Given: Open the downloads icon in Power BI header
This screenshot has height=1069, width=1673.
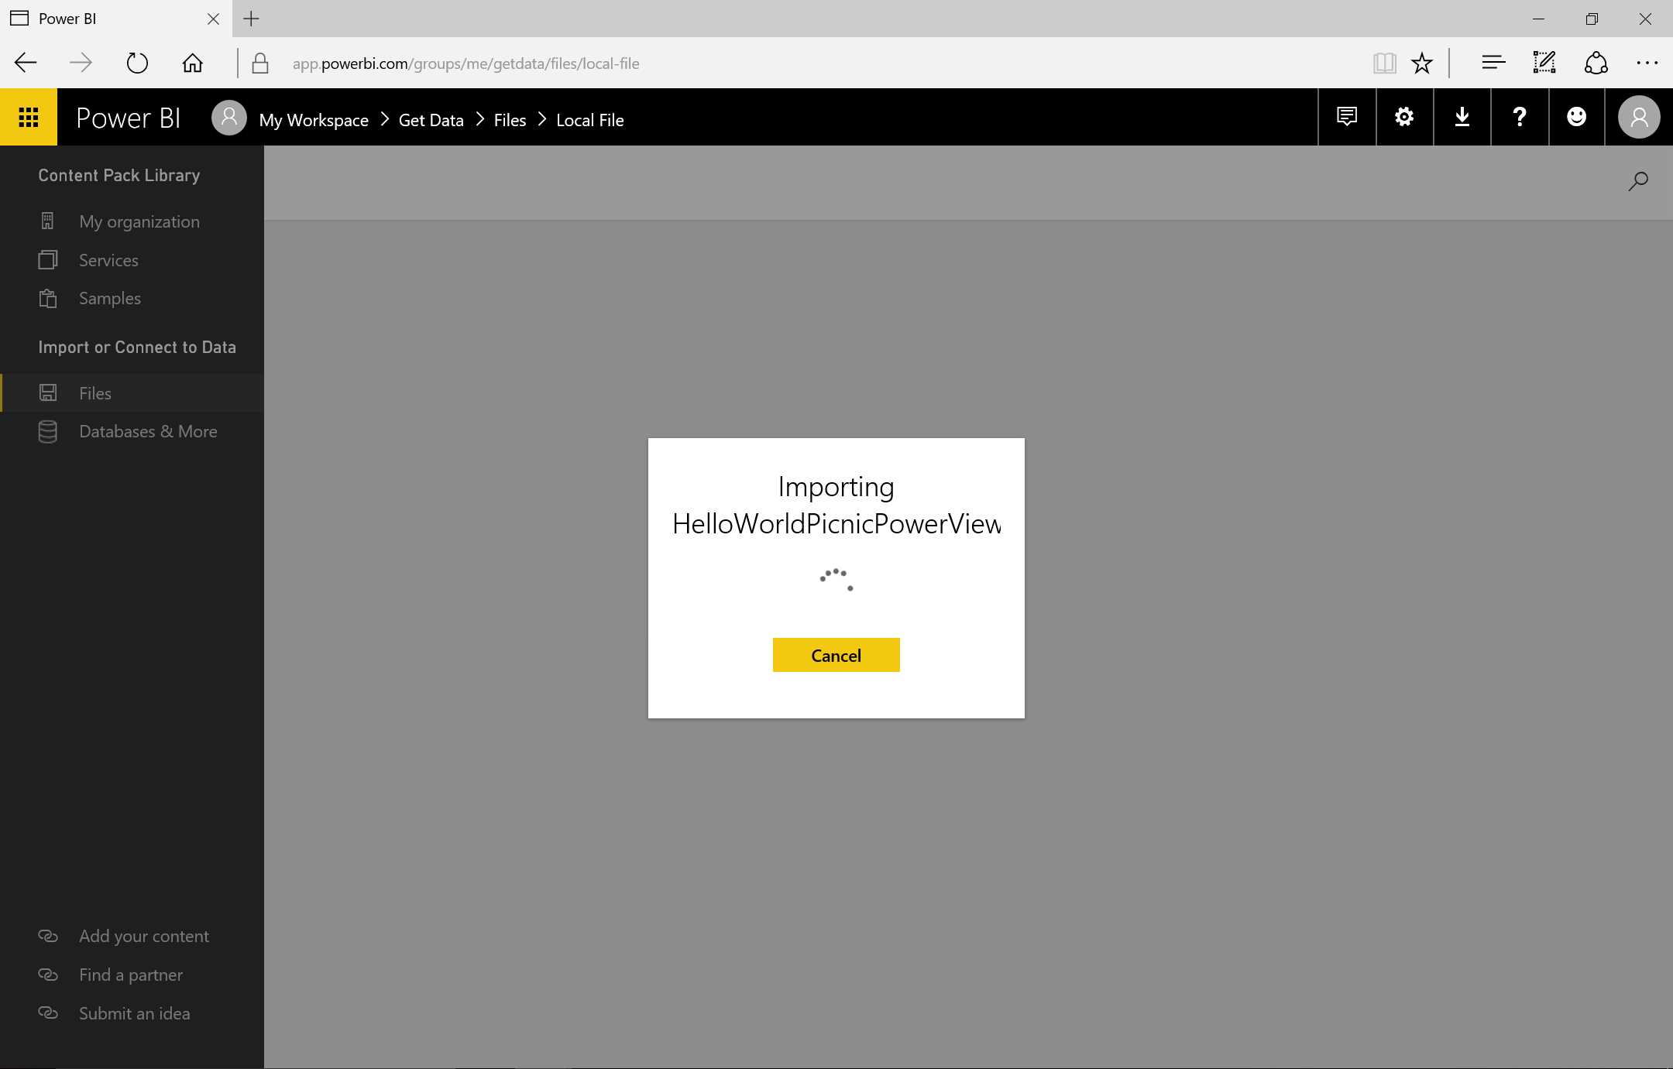Looking at the screenshot, I should [x=1461, y=117].
